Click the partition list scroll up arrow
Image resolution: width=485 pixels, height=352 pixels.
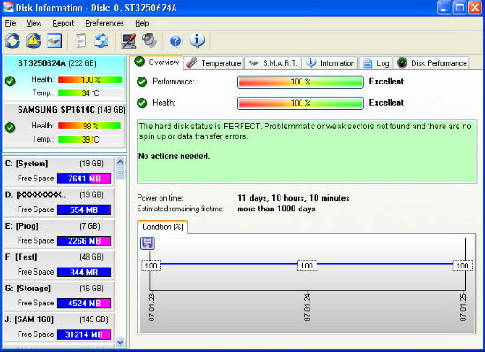[120, 162]
